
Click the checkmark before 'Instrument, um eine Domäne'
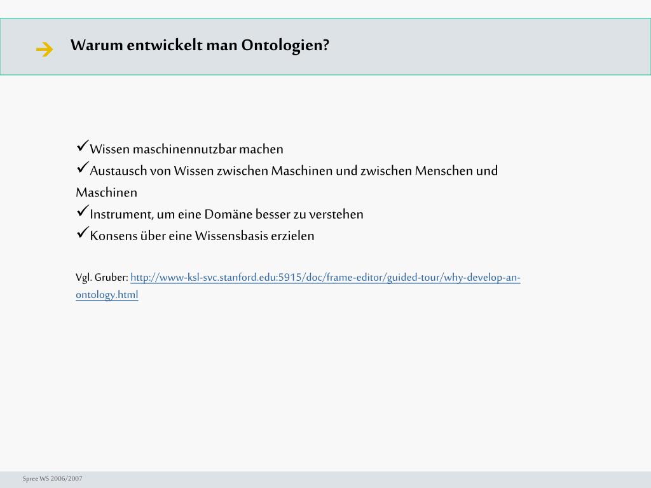tap(83, 211)
